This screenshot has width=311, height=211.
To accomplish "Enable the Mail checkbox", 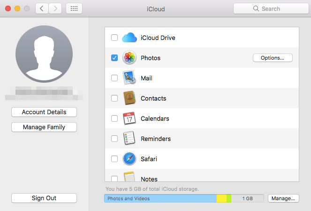I will click(x=114, y=78).
